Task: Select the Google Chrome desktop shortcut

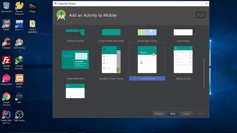Action: 6,99
